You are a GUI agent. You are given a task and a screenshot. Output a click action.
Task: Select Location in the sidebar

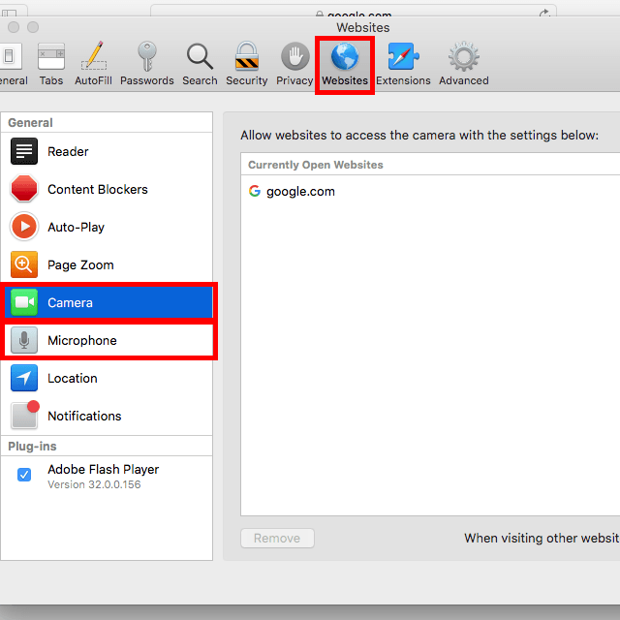(107, 378)
